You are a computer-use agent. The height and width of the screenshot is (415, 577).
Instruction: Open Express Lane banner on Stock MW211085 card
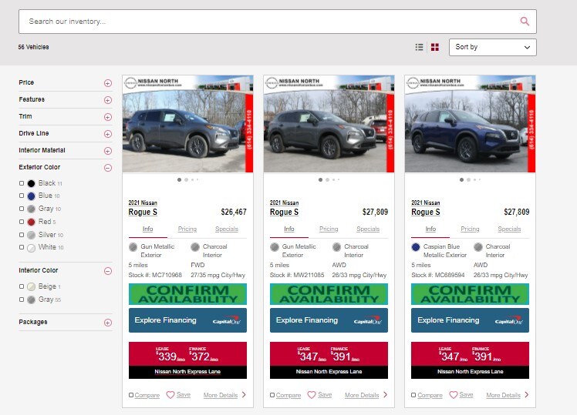tap(329, 360)
